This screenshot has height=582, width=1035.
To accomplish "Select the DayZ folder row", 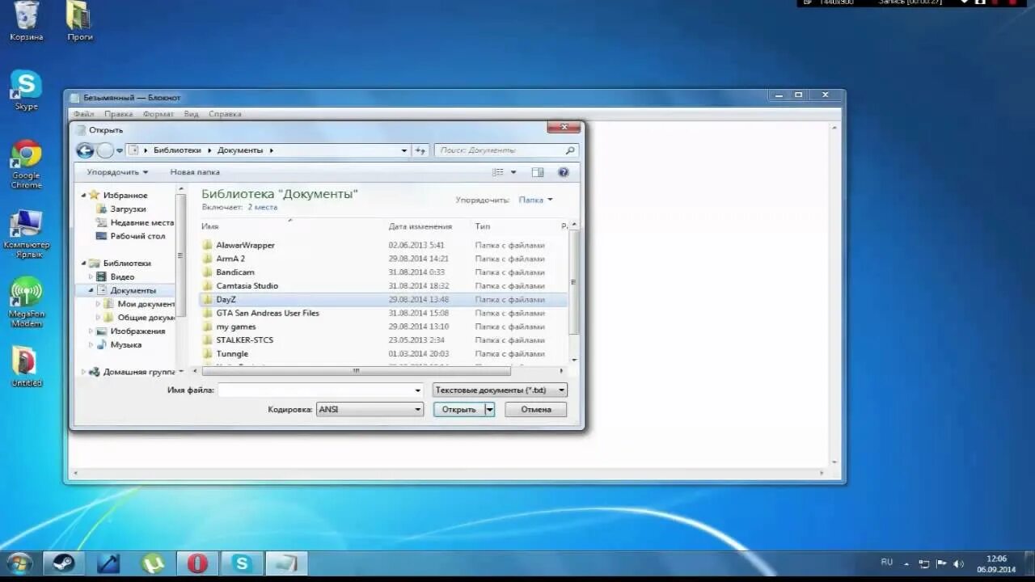I will tap(383, 299).
